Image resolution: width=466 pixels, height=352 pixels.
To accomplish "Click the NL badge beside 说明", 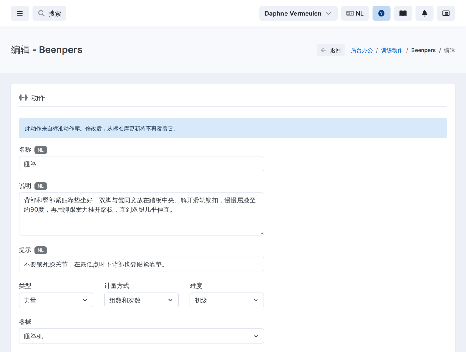I will click(41, 186).
